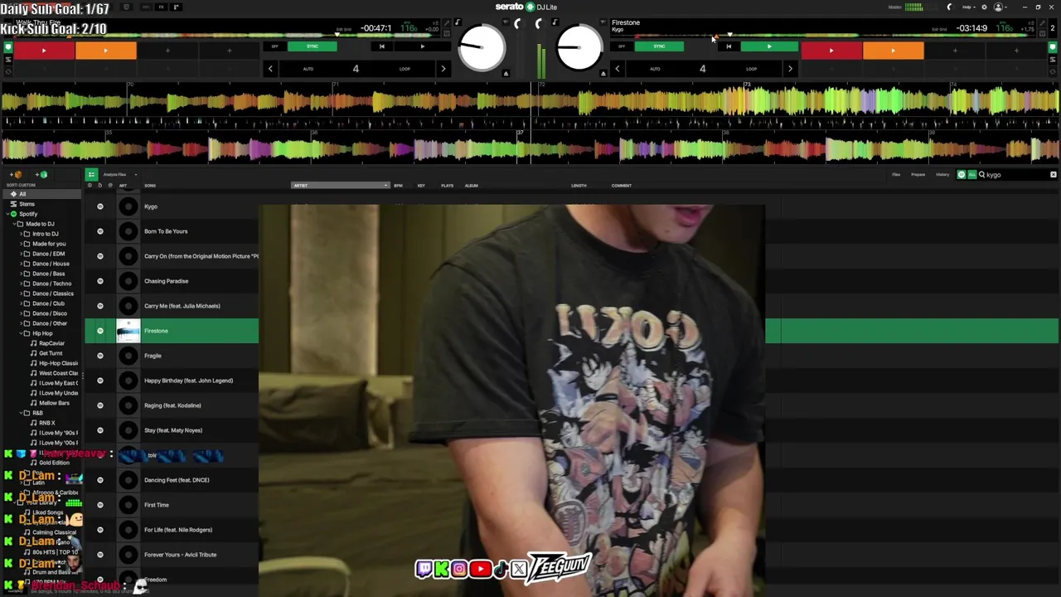Image resolution: width=1061 pixels, height=597 pixels.
Task: Collapse the Spotify tree node
Action: [7, 214]
